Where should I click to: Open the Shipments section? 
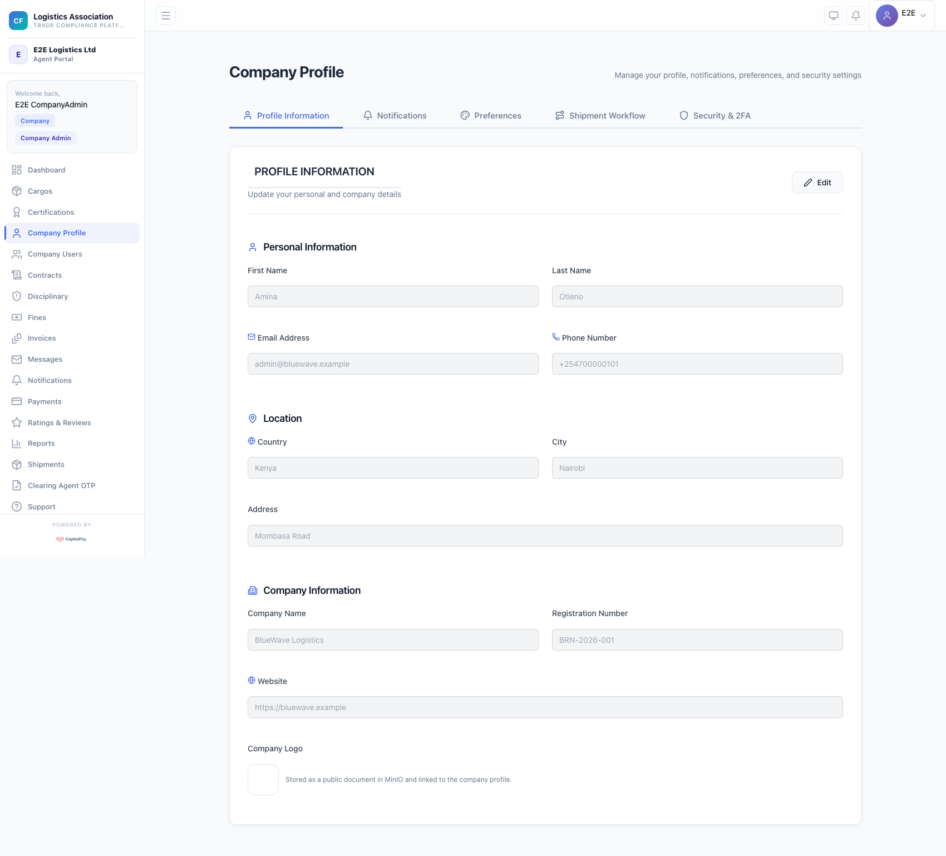point(46,464)
